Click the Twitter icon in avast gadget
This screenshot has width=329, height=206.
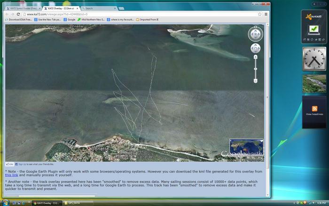(316, 40)
